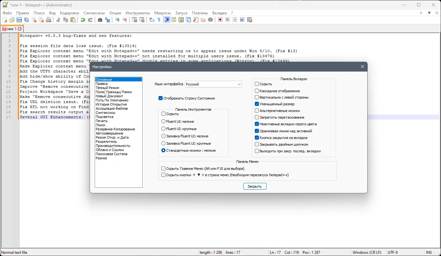This screenshot has width=441, height=256.
Task: Click the Cut scissors icon
Action: [58, 20]
